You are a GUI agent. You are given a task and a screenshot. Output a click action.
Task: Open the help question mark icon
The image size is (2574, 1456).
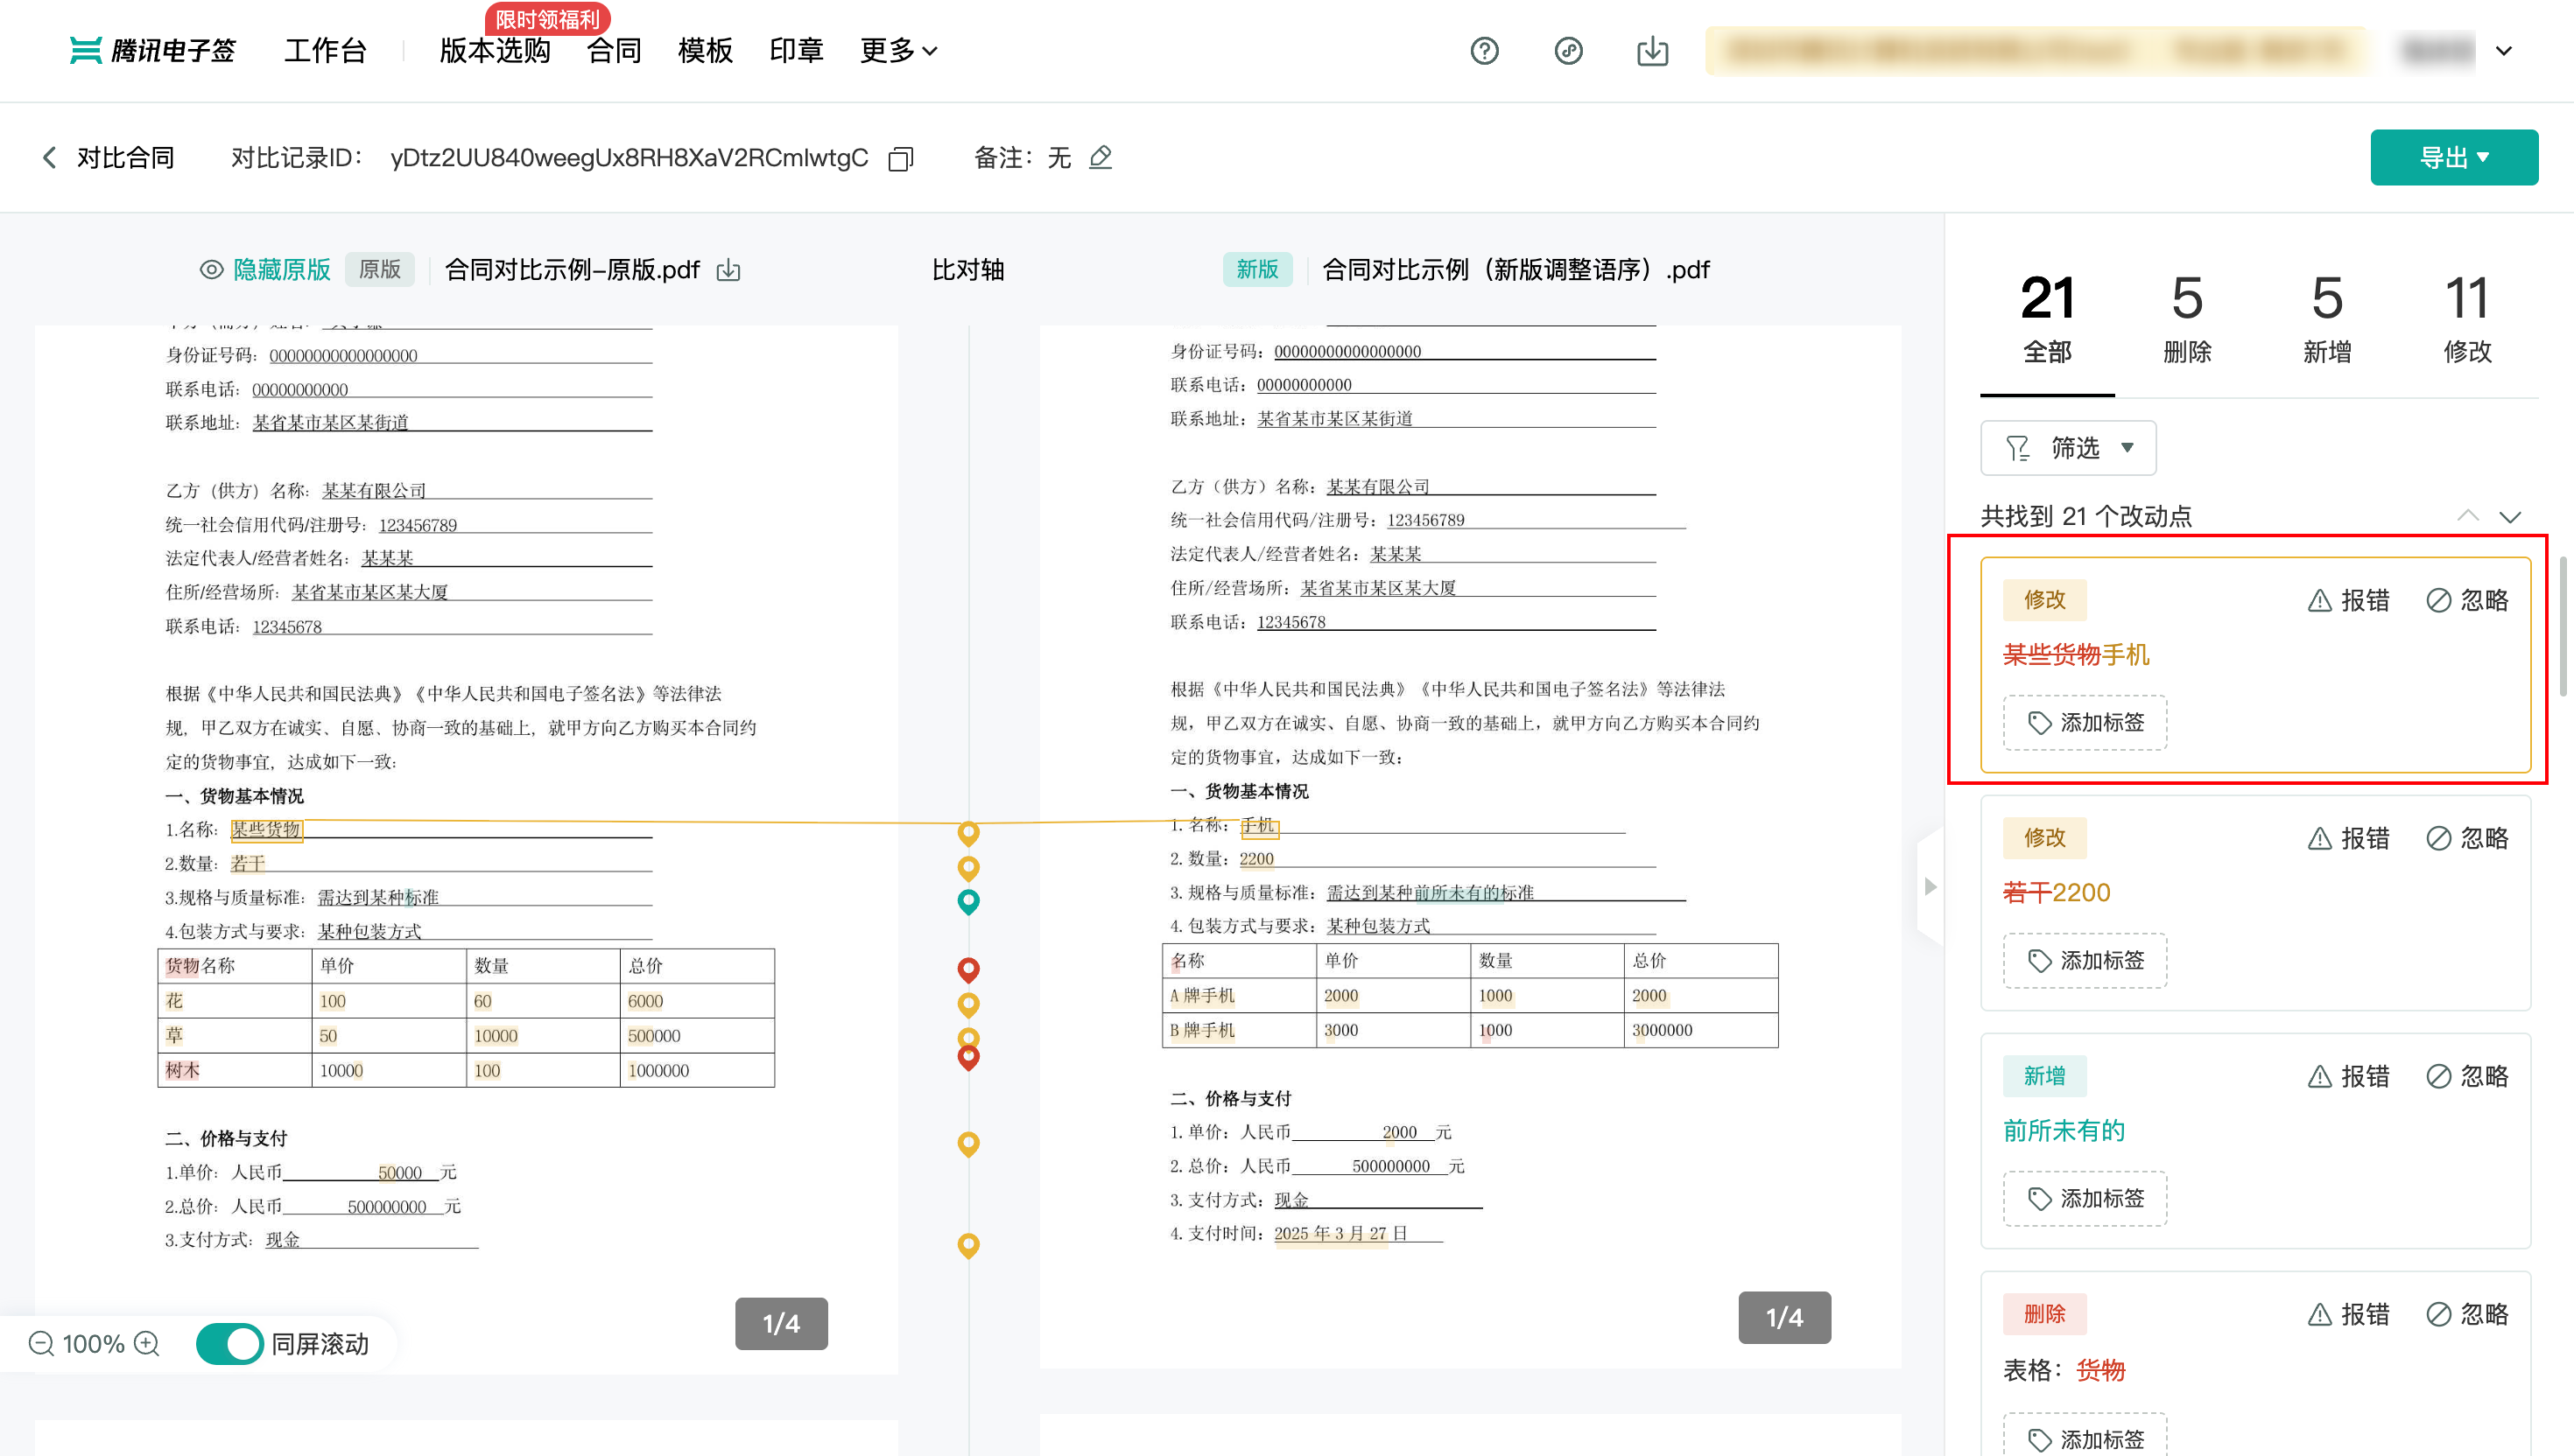[x=1484, y=50]
